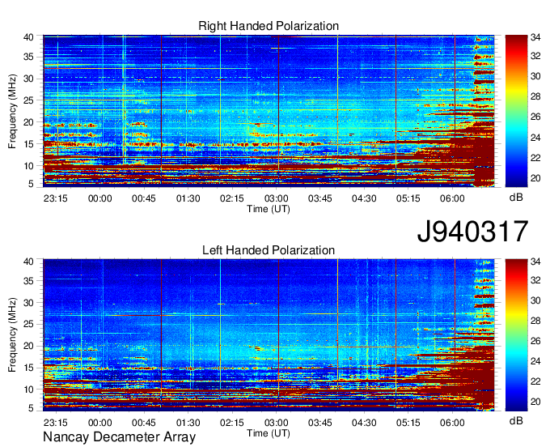Click the '35' frequency tick on Right Handed plot

(x=29, y=57)
